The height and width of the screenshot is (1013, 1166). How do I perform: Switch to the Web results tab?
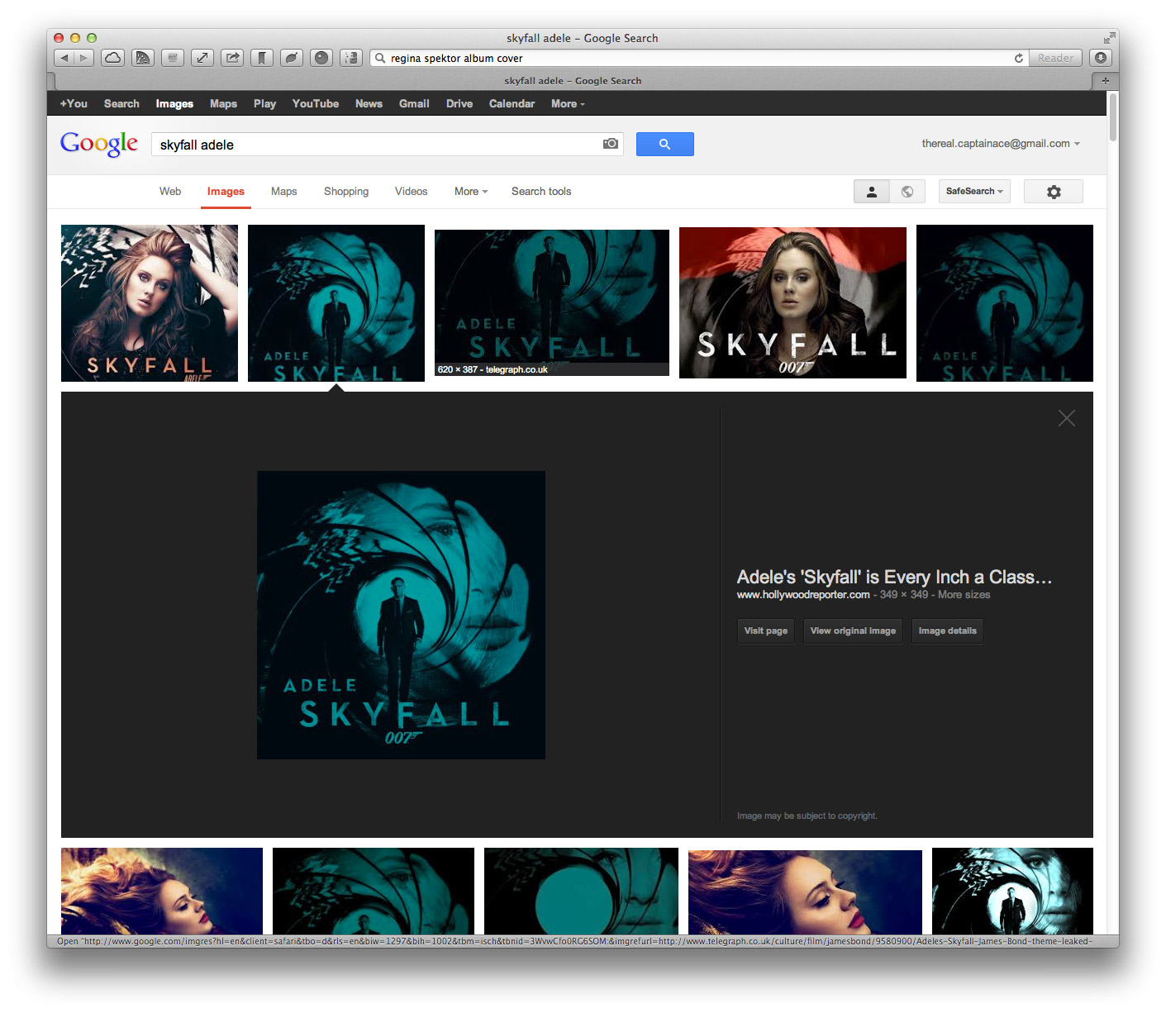(170, 192)
